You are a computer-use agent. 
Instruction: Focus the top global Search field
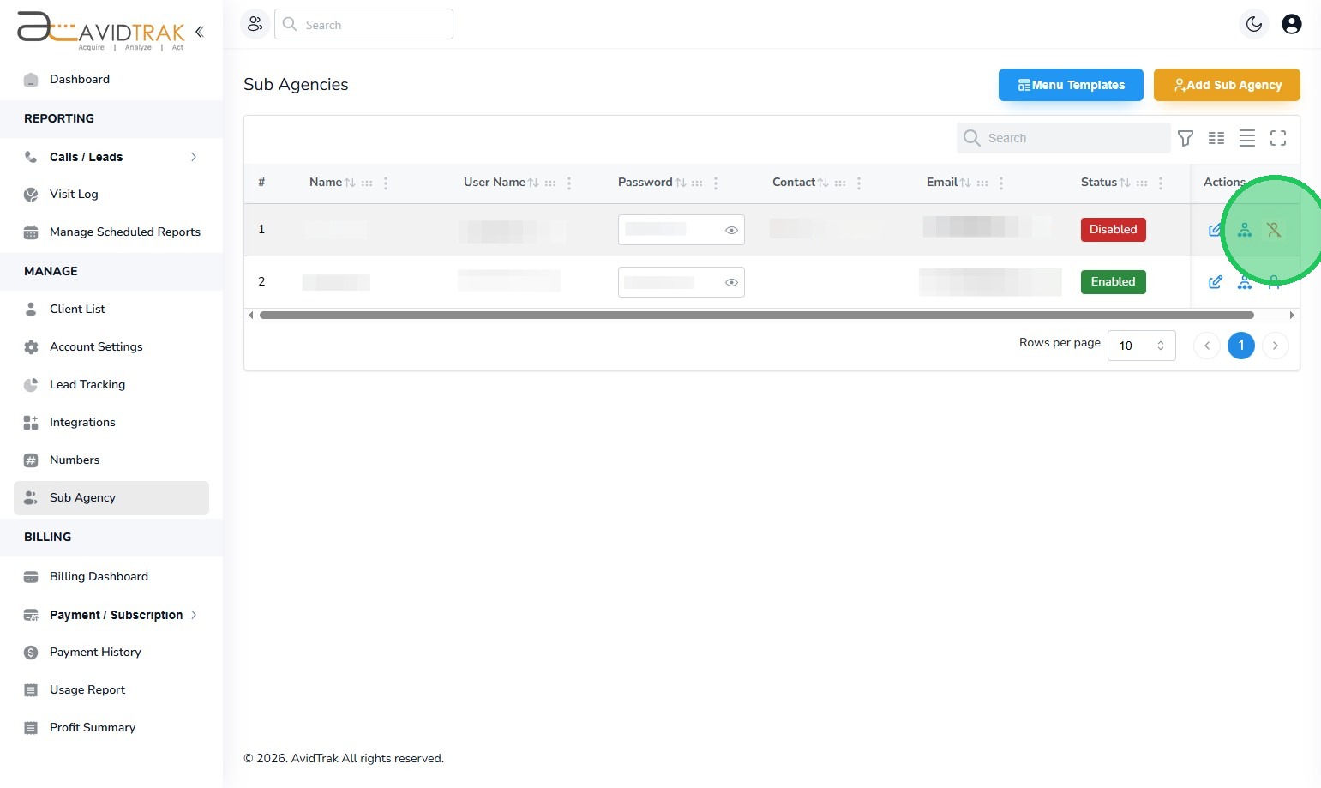[363, 24]
